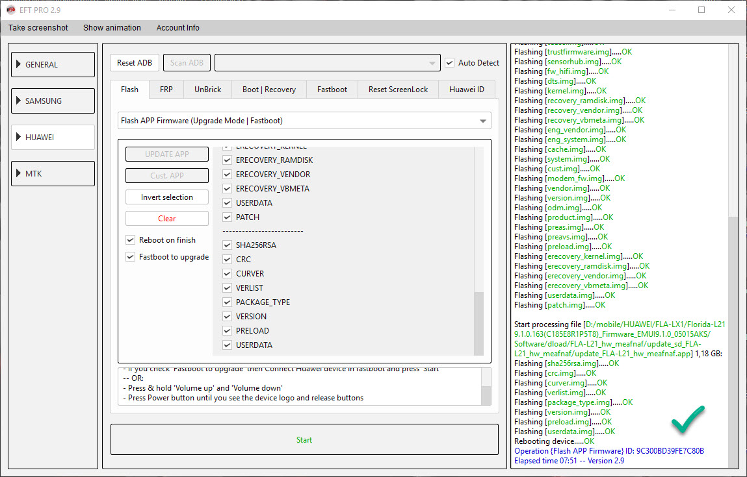Minimize the EFT PRO window

pos(672,10)
